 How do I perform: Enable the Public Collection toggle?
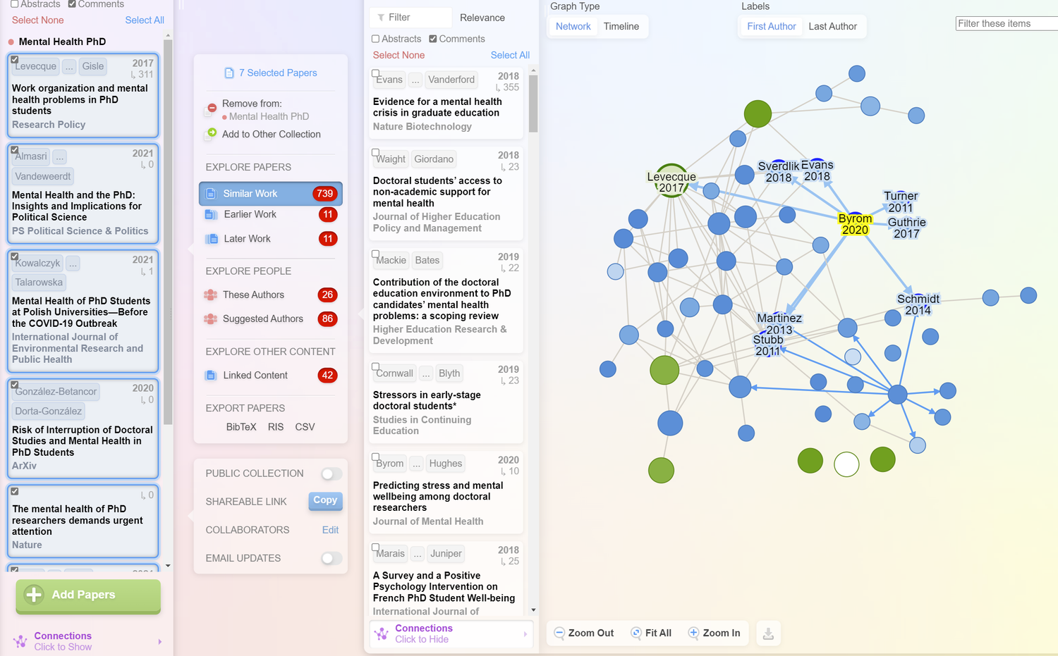pyautogui.click(x=332, y=474)
